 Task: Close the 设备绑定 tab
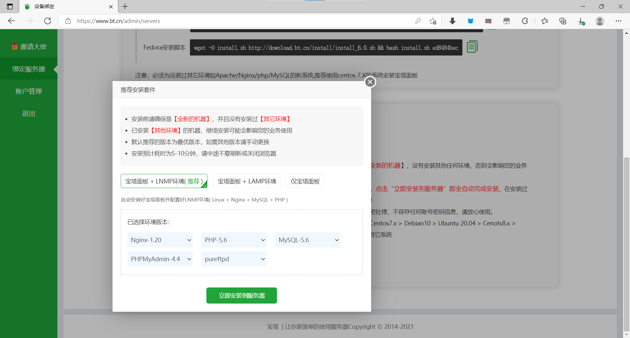coord(111,7)
